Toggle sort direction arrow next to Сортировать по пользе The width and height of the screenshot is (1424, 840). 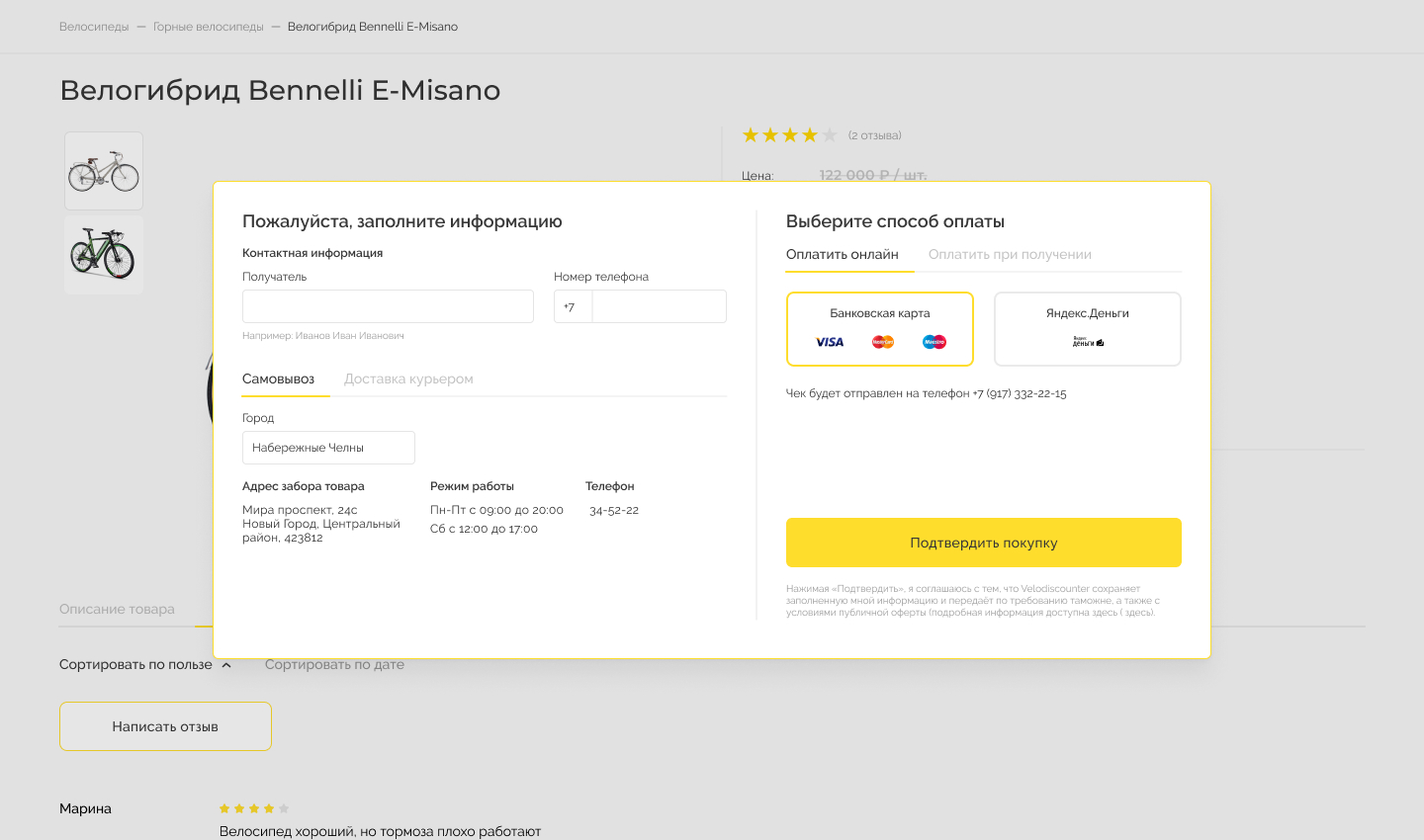[226, 665]
